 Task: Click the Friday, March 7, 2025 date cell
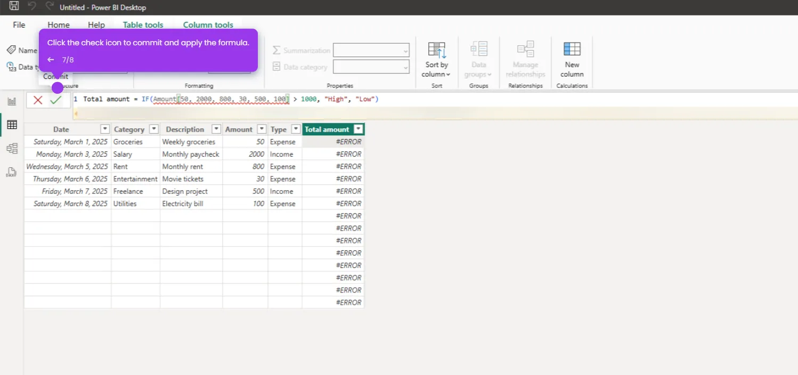point(68,191)
